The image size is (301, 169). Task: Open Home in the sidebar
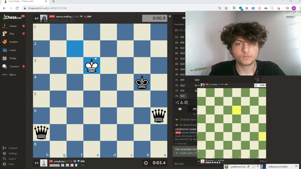point(13,26)
